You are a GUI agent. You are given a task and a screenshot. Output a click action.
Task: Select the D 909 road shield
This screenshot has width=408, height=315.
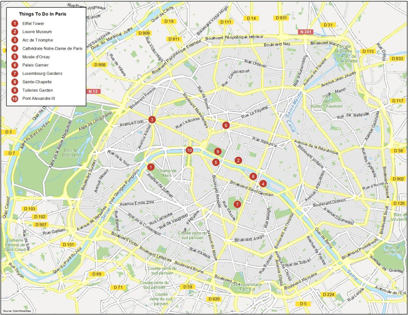point(144,33)
